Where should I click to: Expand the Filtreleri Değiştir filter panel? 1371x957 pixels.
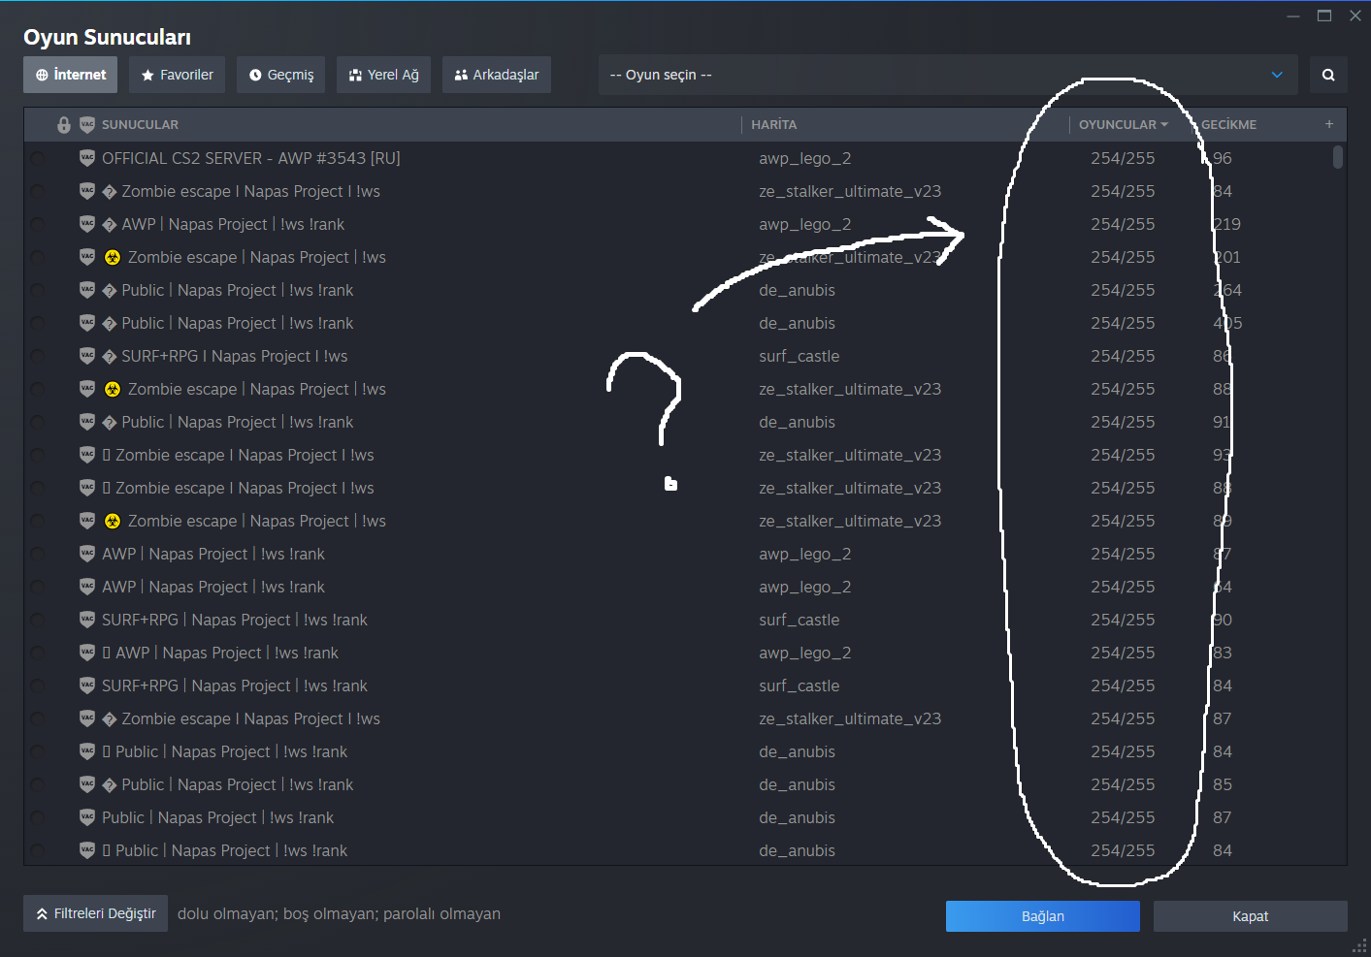[x=95, y=913]
